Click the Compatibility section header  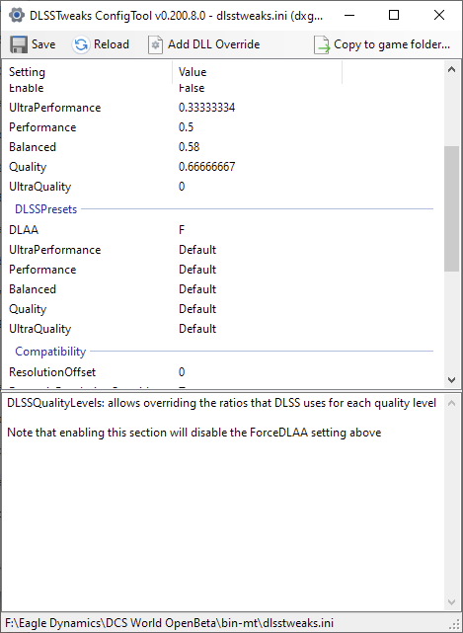tap(50, 352)
